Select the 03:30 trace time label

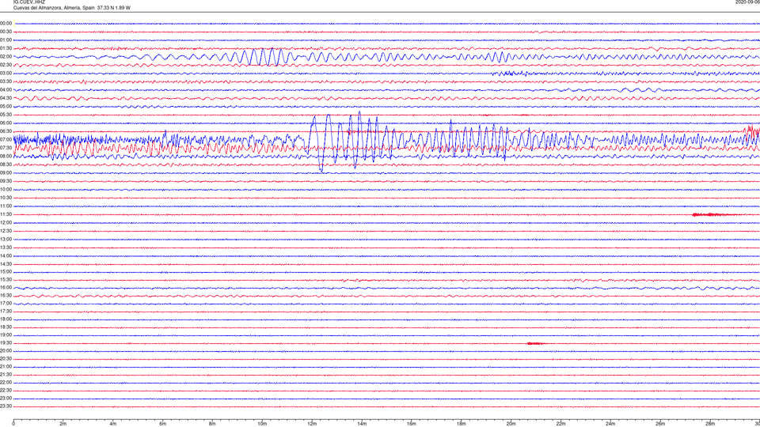[6, 81]
